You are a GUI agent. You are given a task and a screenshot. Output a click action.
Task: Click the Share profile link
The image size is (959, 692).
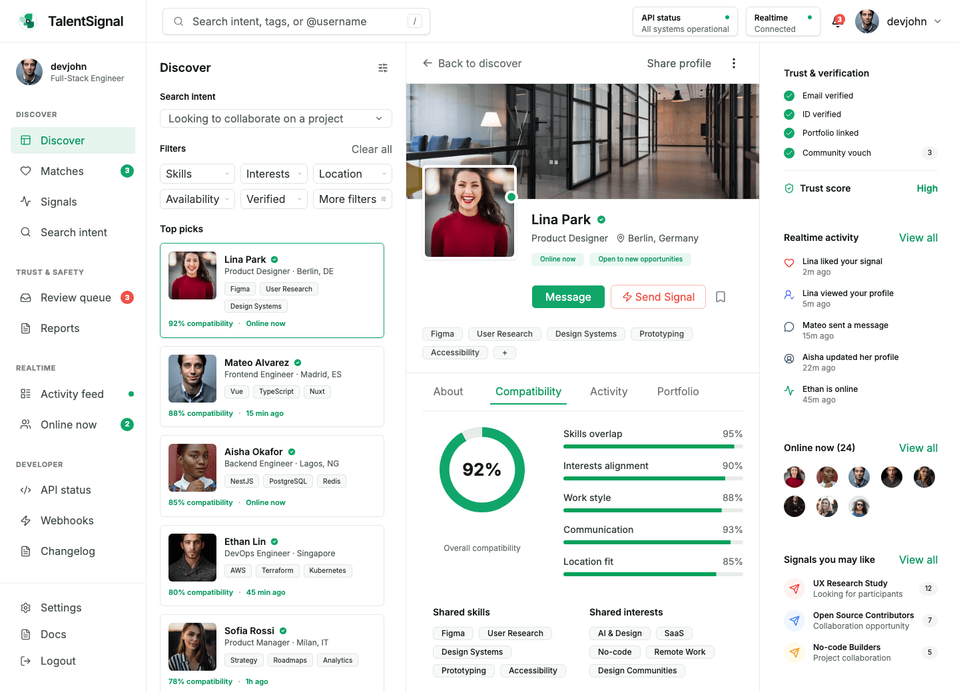[x=679, y=63]
